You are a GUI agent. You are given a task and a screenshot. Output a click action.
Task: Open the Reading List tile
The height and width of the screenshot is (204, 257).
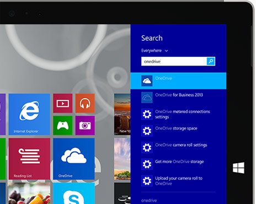(29, 159)
